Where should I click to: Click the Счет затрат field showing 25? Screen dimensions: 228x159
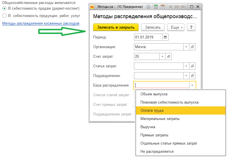click(147, 57)
